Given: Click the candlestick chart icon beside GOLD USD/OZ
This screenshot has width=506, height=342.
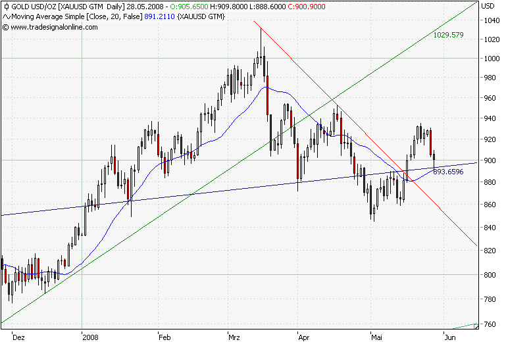Looking at the screenshot, I should tap(6, 7).
